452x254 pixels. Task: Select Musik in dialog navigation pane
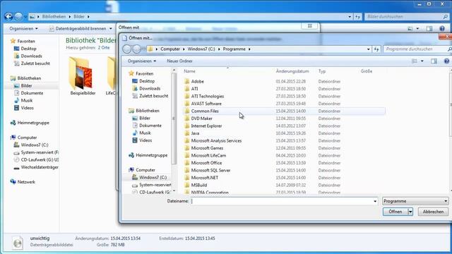[145, 133]
